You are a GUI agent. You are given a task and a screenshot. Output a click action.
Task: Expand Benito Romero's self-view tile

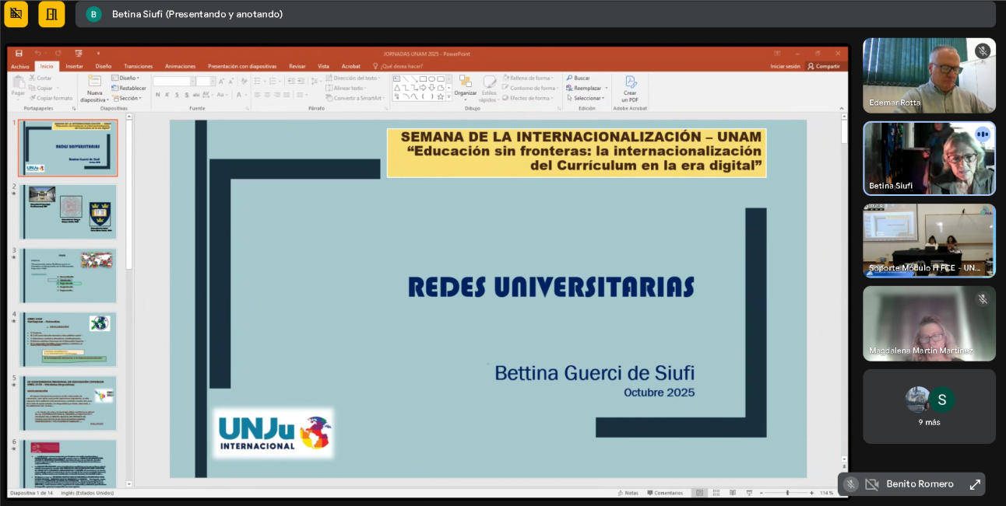tap(974, 484)
